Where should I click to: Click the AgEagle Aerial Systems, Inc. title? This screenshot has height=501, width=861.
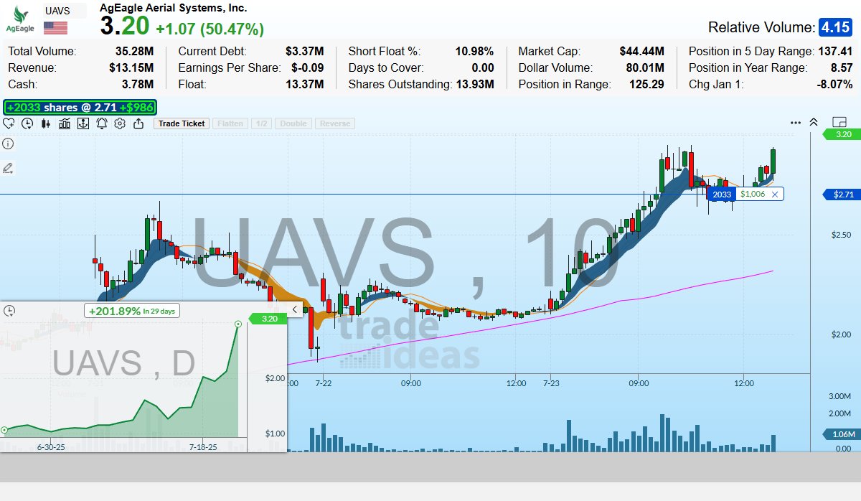pyautogui.click(x=174, y=8)
